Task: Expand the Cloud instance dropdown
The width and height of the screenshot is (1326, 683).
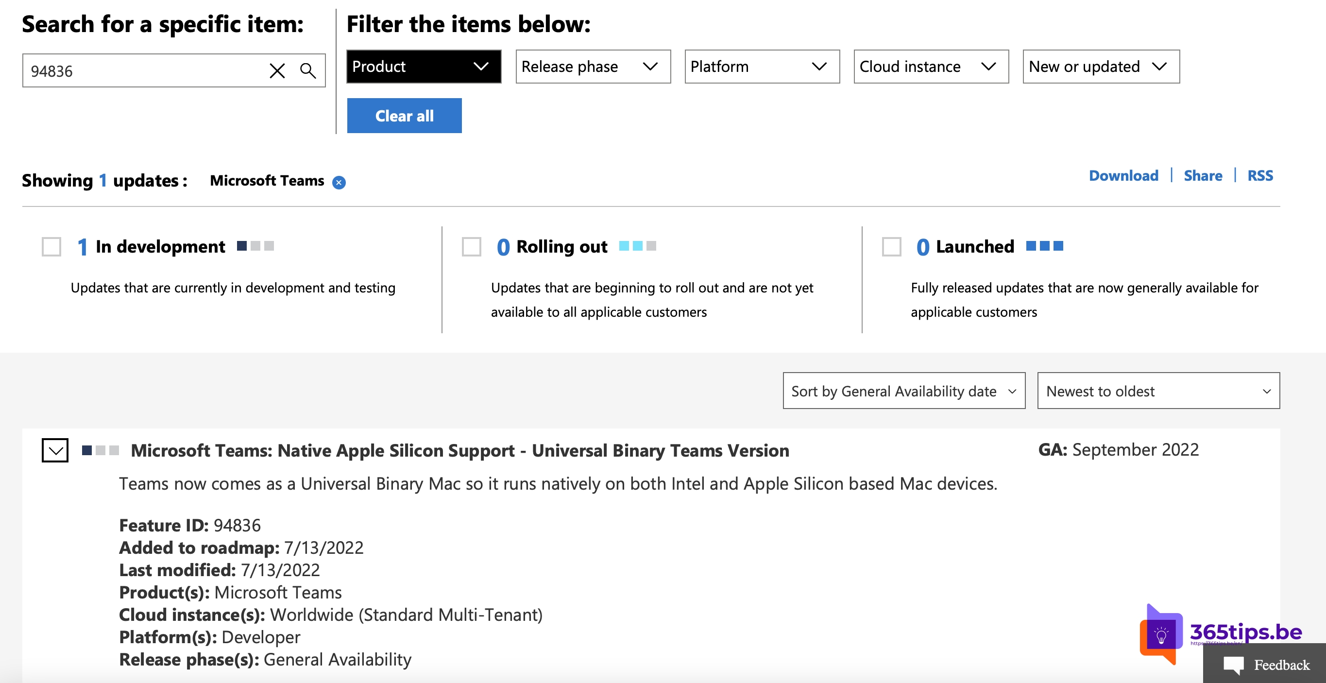Action: [926, 66]
